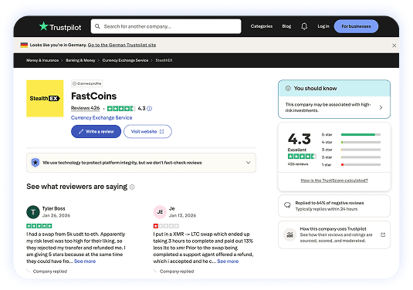Open notifications bell icon
The width and height of the screenshot is (413, 290).
(x=304, y=26)
